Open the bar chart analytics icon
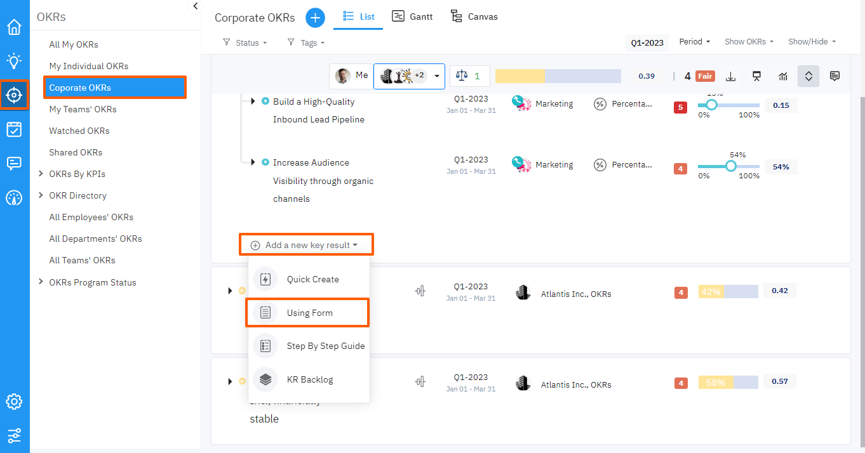The image size is (865, 453). tap(782, 76)
